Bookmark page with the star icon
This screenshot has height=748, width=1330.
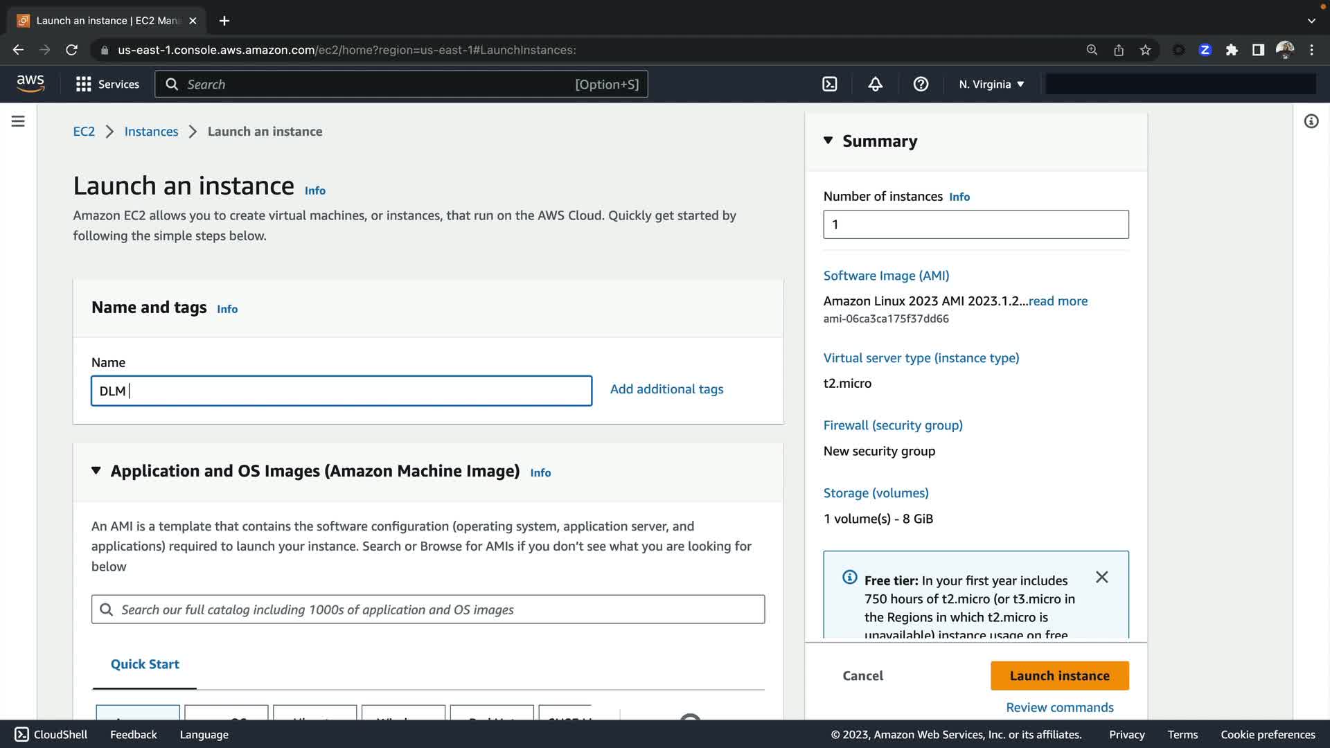[x=1145, y=50]
